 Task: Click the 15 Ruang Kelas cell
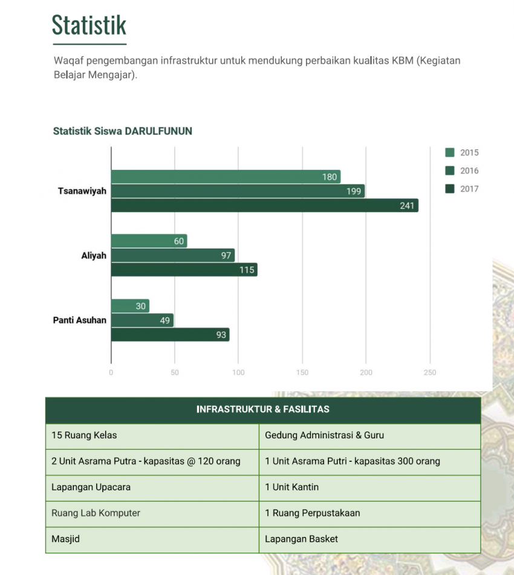coord(152,437)
